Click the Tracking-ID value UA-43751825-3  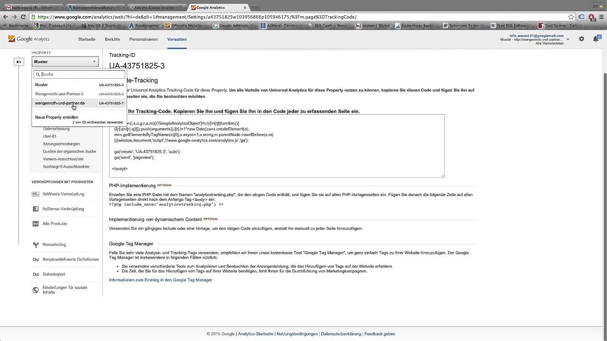pos(137,66)
